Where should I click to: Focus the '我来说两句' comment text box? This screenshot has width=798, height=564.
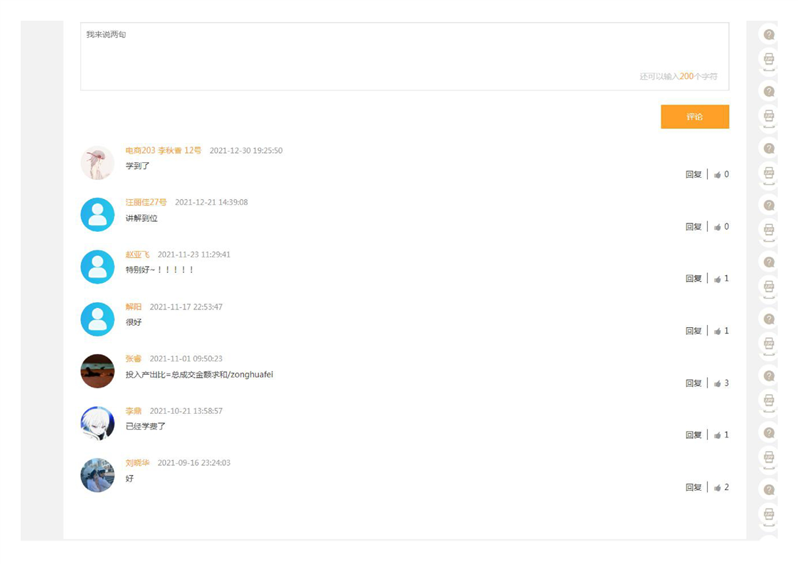coord(404,55)
